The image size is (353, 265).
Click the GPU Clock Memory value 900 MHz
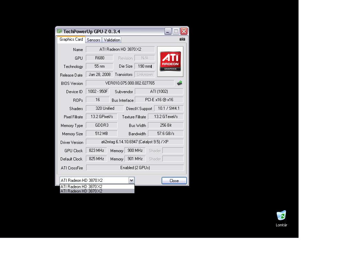[135, 150]
